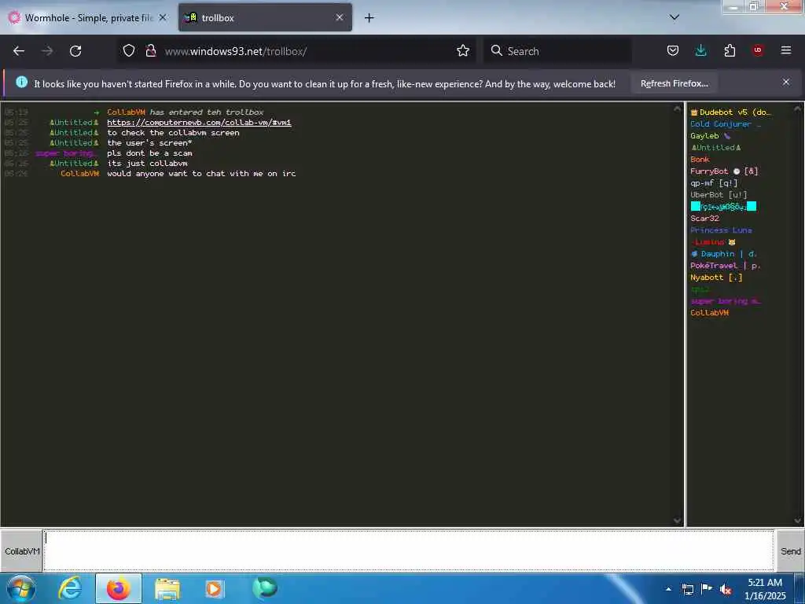
Task: Click message 'its just collabvm'
Action: tap(147, 164)
